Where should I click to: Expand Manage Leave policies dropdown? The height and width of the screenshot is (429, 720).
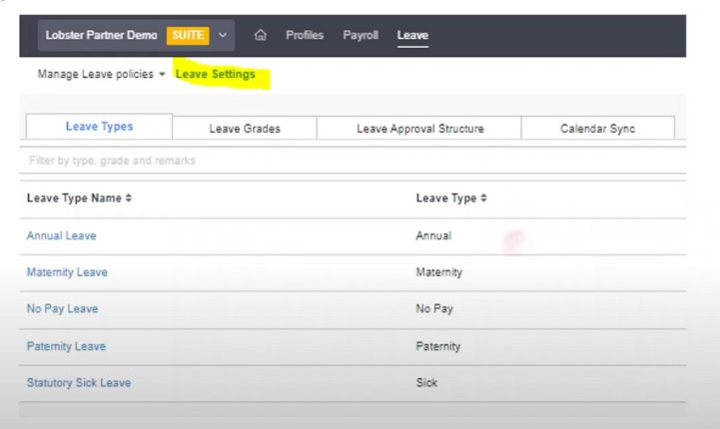tap(101, 74)
